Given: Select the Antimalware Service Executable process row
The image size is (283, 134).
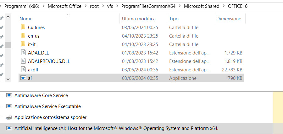Looking at the screenshot, I should [x=47, y=106].
